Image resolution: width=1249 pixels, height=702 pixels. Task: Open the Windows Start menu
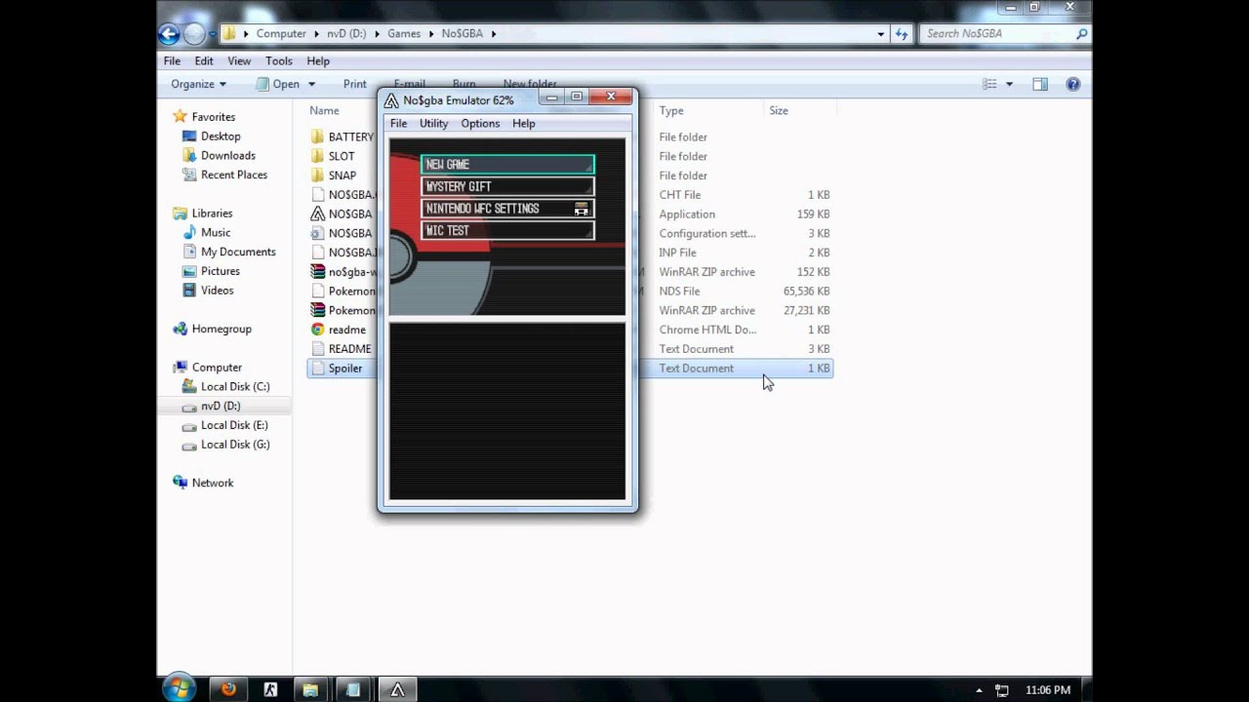point(180,688)
